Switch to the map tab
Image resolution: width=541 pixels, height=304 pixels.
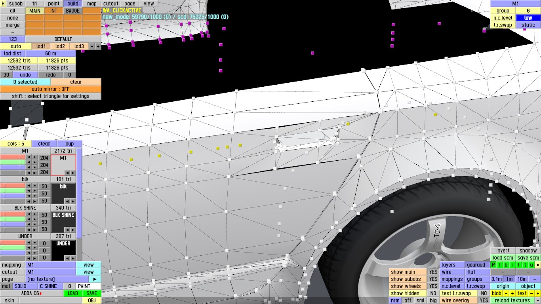pyautogui.click(x=92, y=4)
